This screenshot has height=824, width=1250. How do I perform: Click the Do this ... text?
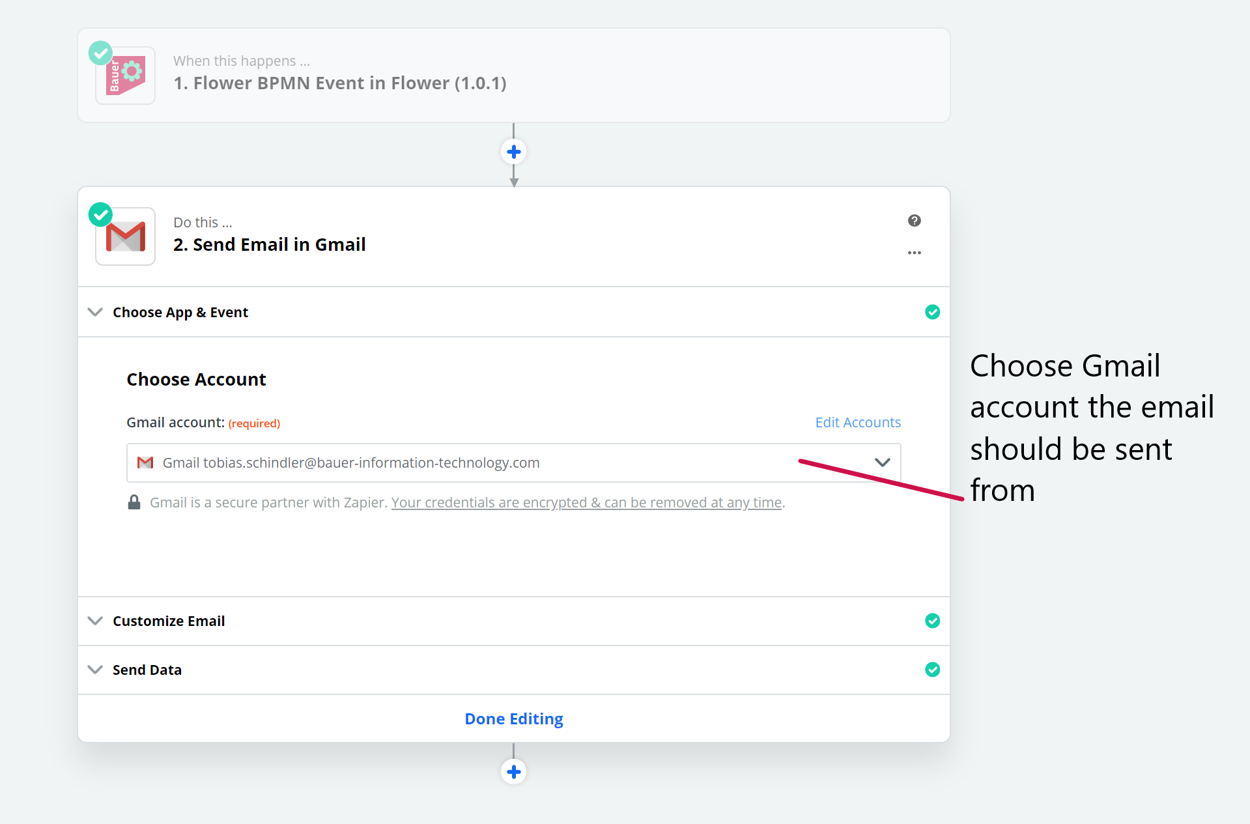pyautogui.click(x=203, y=222)
